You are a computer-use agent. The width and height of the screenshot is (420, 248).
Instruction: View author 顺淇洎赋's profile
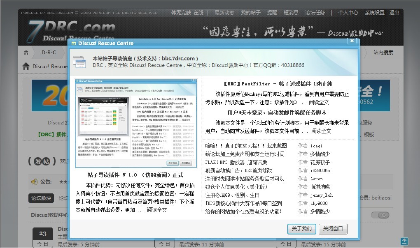(320, 187)
